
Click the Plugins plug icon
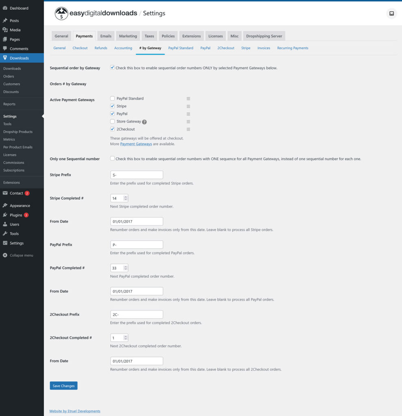[x=5, y=215]
